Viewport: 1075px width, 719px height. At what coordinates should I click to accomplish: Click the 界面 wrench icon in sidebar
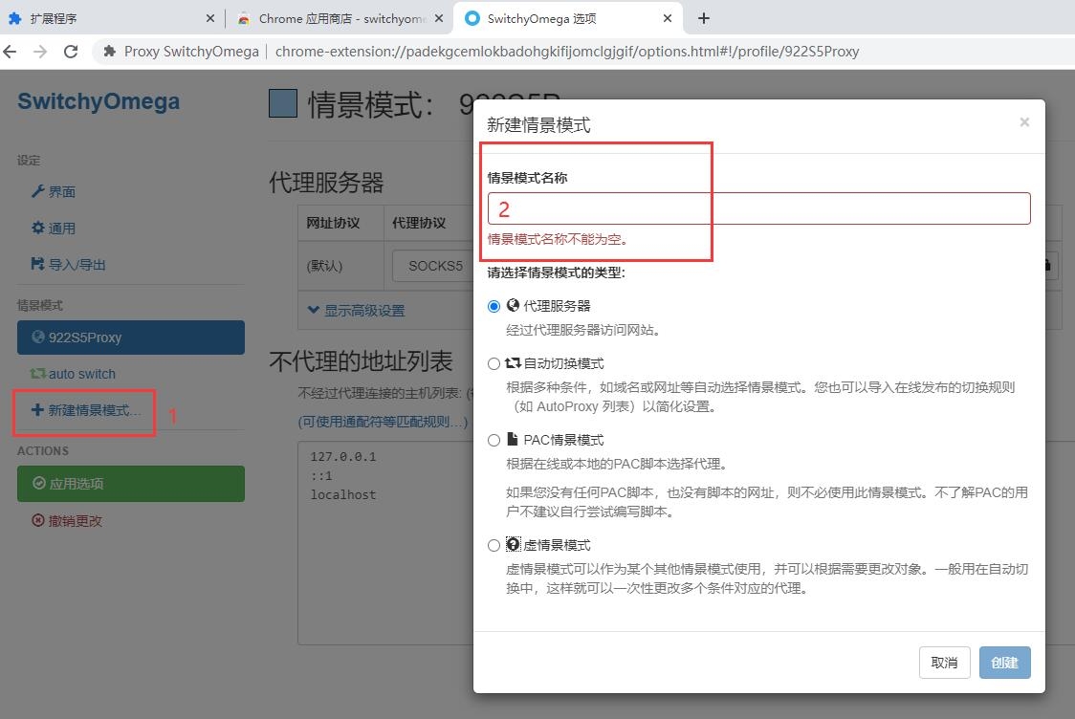(38, 191)
